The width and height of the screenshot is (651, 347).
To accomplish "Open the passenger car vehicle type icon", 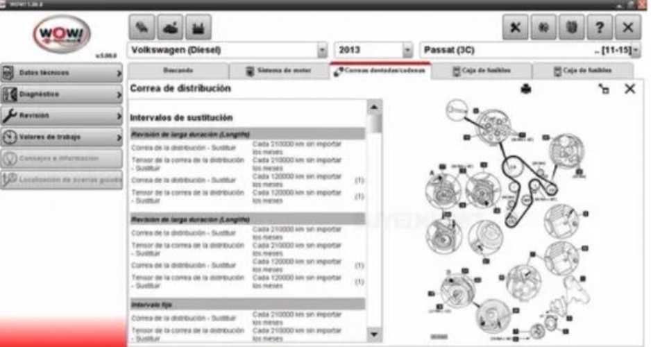I will click(142, 27).
